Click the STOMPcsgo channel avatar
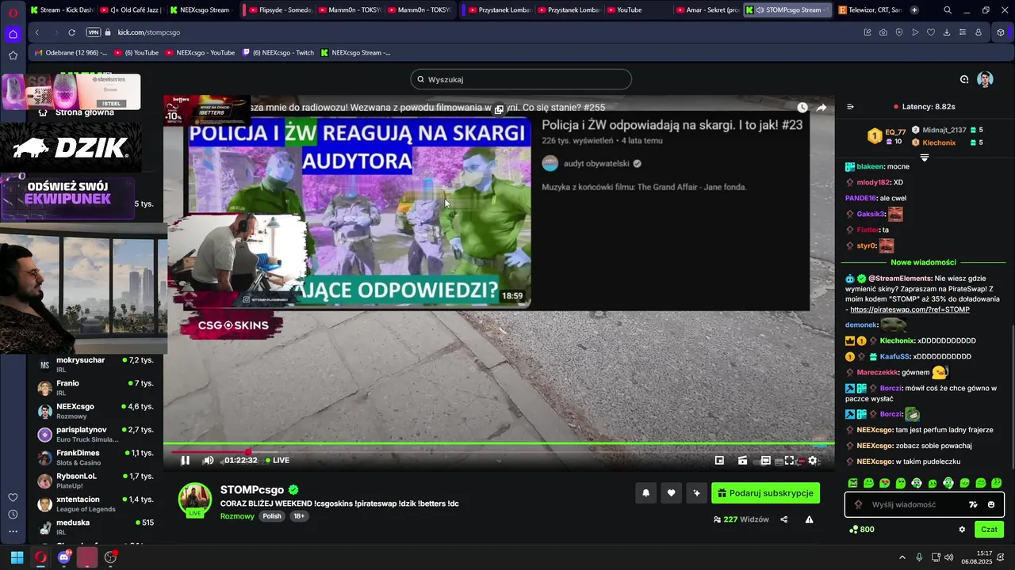Image resolution: width=1015 pixels, height=570 pixels. pos(194,499)
